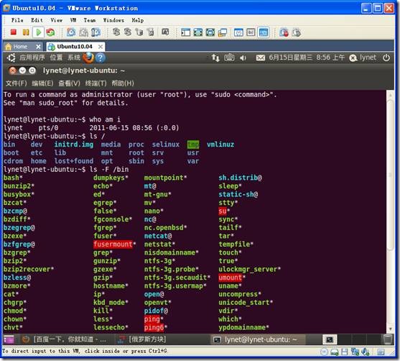
Task: Click the green Power On play button
Action: pos(39,32)
